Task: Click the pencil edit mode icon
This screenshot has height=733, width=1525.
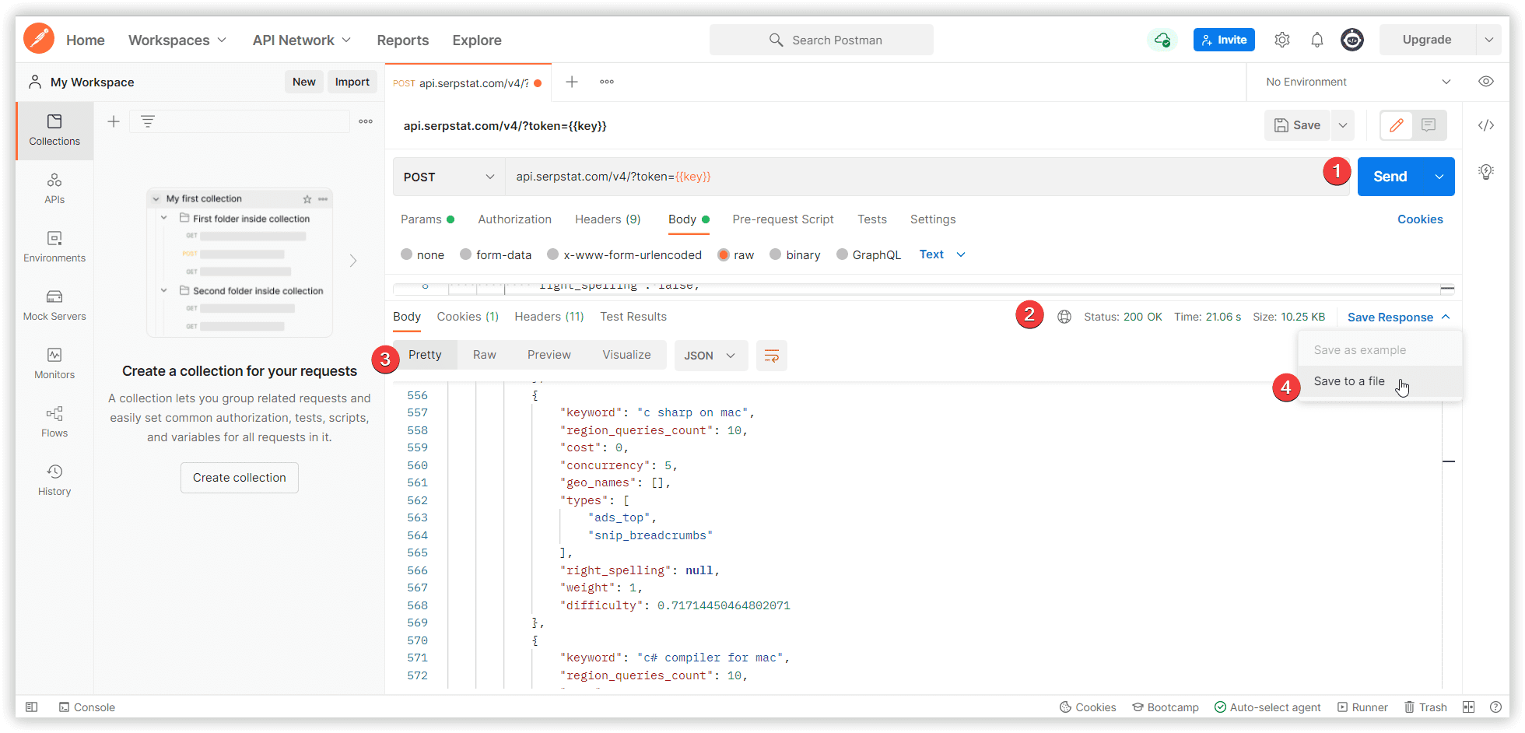Action: [1397, 125]
